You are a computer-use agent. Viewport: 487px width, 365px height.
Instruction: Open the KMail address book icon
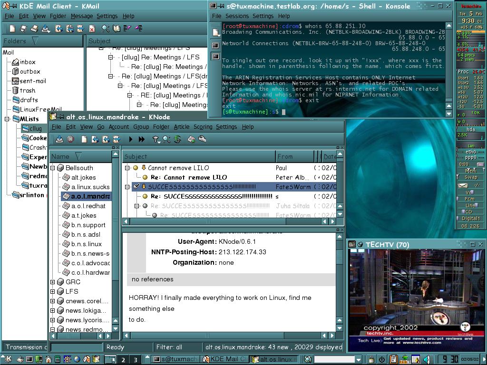[117, 29]
